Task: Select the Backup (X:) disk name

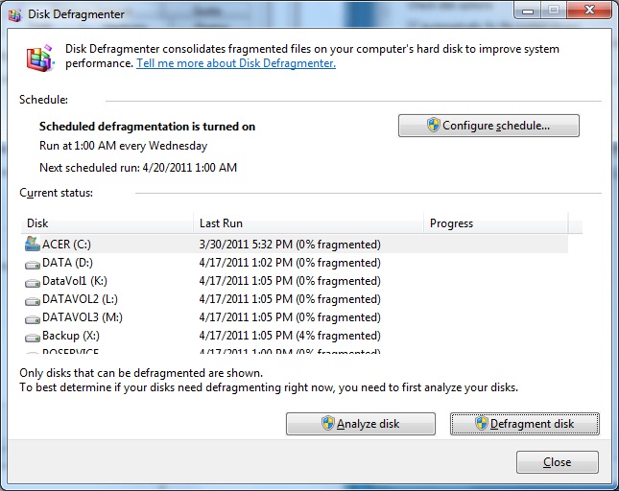Action: pos(71,336)
